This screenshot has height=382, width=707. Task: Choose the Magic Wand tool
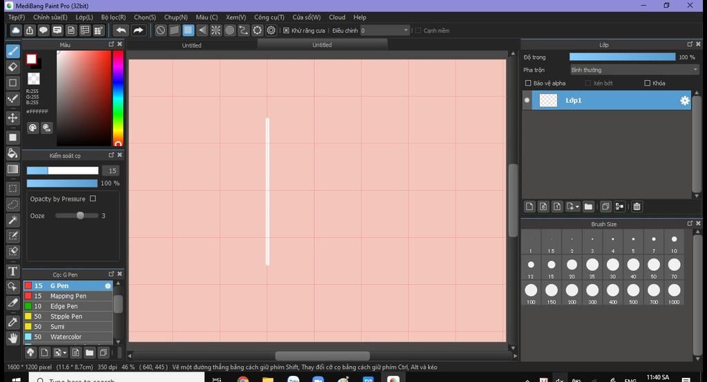pos(12,220)
